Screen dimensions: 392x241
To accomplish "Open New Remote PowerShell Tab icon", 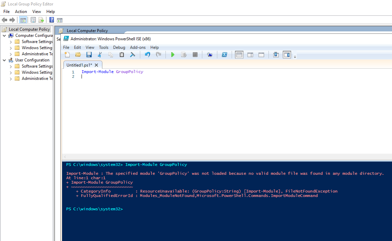I will (210, 55).
